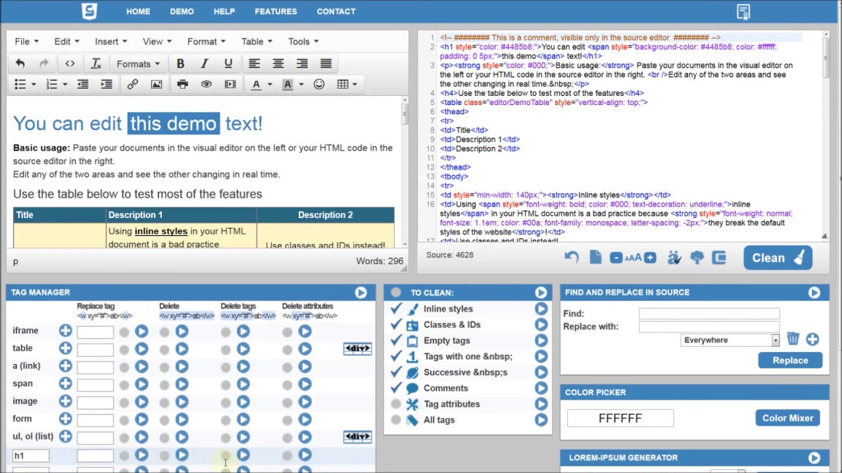Apply italic formatting

[x=204, y=64]
